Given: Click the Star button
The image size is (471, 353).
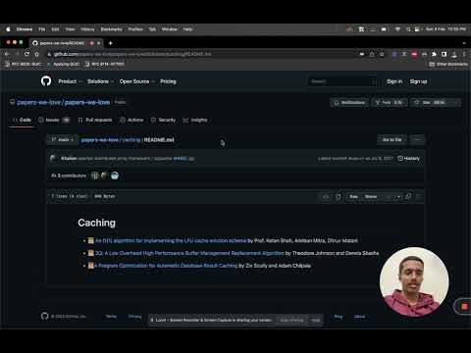Looking at the screenshot, I should 431,102.
